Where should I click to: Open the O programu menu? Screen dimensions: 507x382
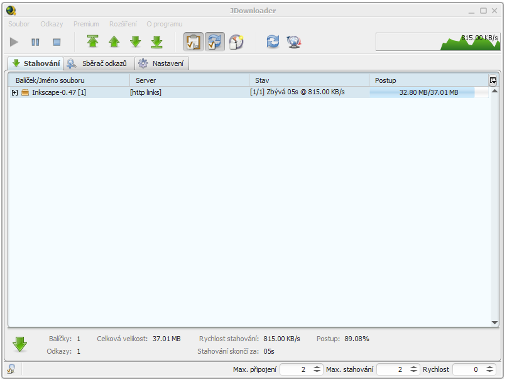click(x=164, y=24)
